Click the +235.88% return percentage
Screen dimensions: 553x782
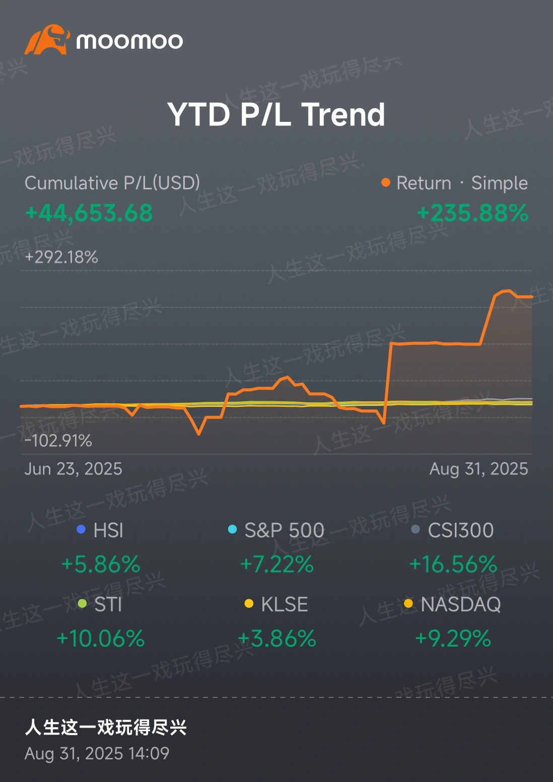472,213
